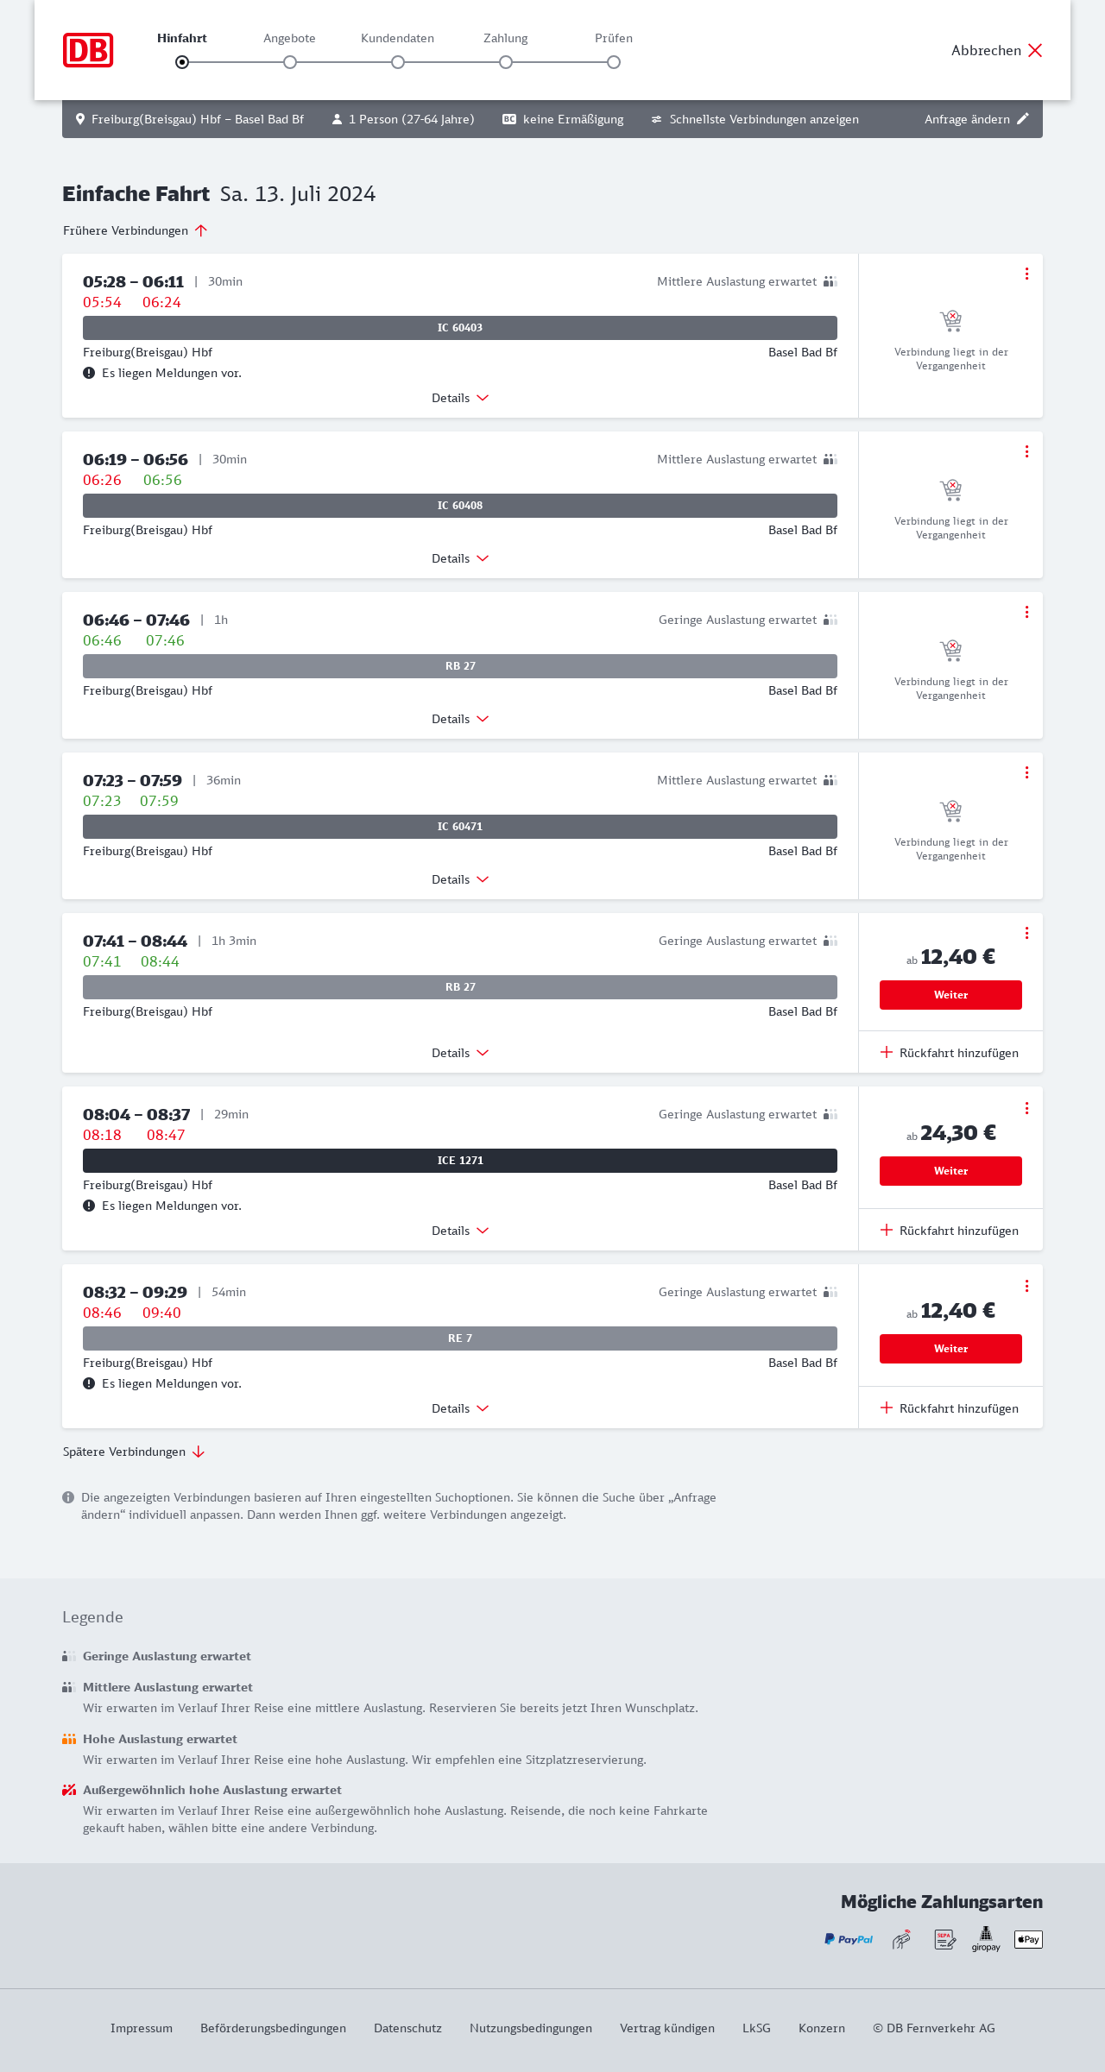Add return trip for 07:41 RB 27 connection
Image resolution: width=1105 pixels, height=2072 pixels.
(950, 1053)
